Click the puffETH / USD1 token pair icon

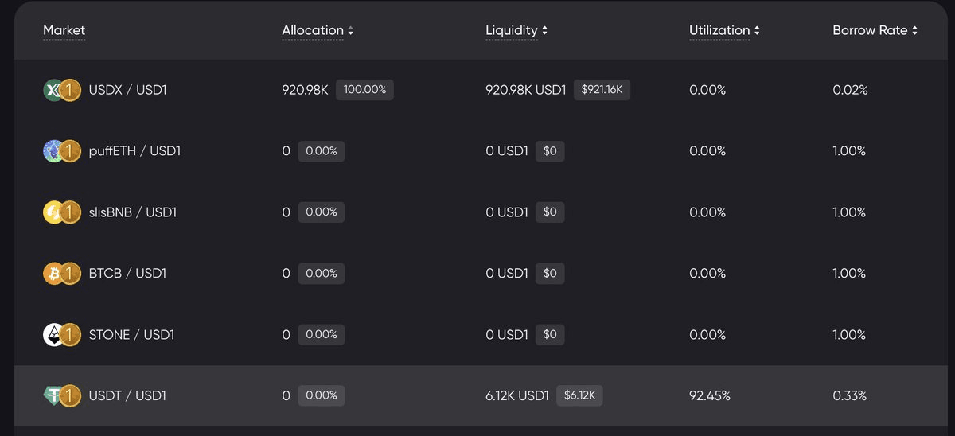coord(61,151)
